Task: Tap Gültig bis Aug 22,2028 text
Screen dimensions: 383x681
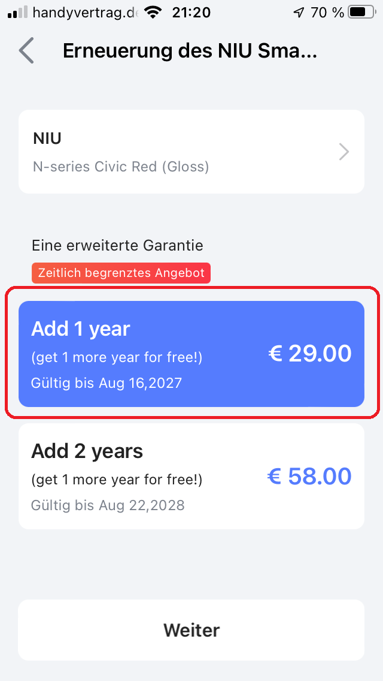Action: click(108, 505)
